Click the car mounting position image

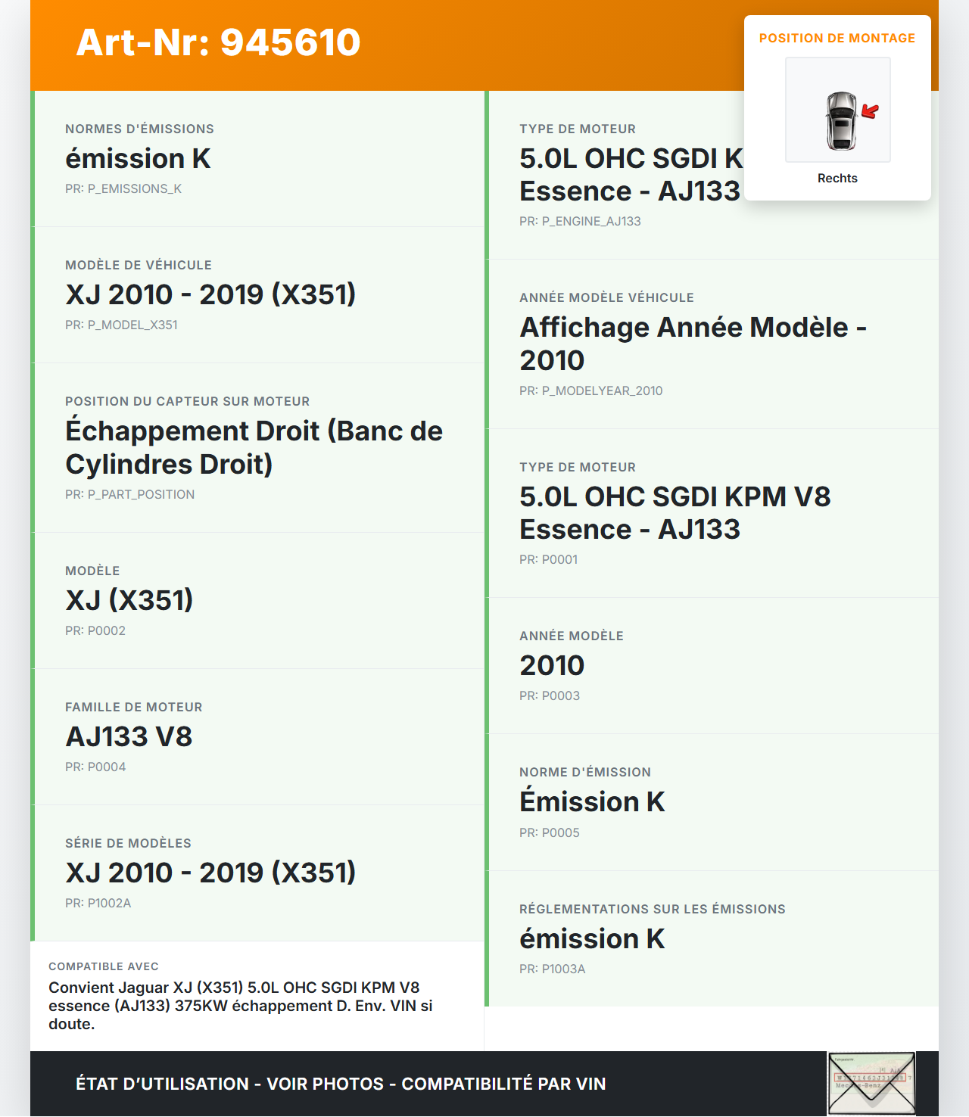coord(838,110)
